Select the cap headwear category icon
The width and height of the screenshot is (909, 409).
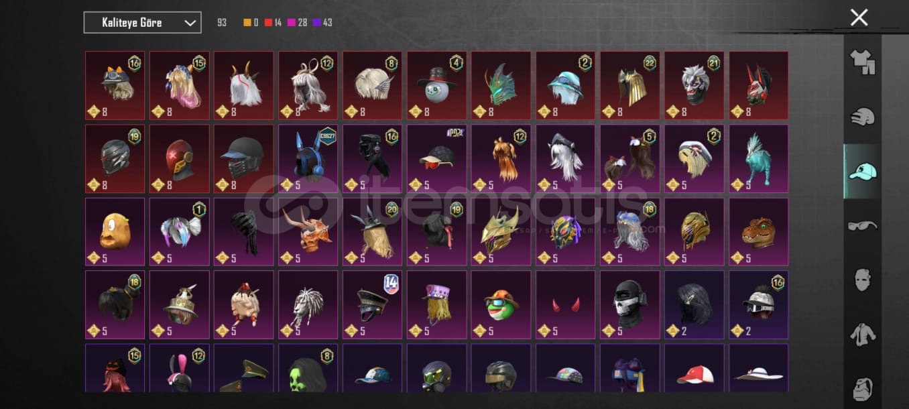[x=862, y=172]
